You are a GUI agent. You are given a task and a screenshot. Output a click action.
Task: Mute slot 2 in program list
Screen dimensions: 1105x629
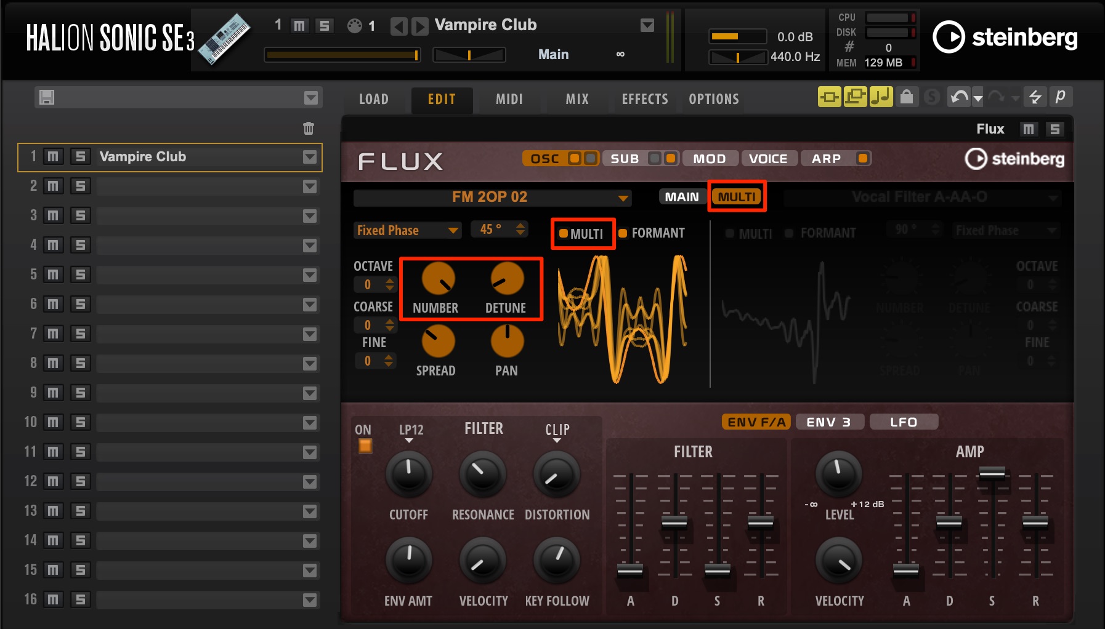tap(54, 186)
